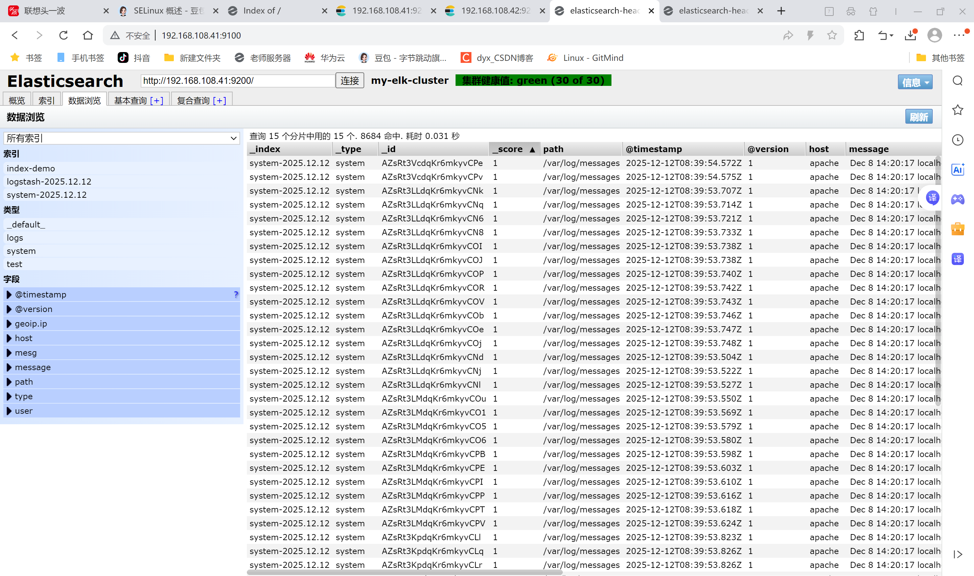Image resolution: width=974 pixels, height=576 pixels.
Task: Click the sidebar search magnifier icon
Action: [957, 81]
